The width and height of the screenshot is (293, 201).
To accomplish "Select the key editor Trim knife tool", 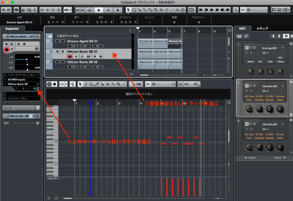I will click(97, 84).
